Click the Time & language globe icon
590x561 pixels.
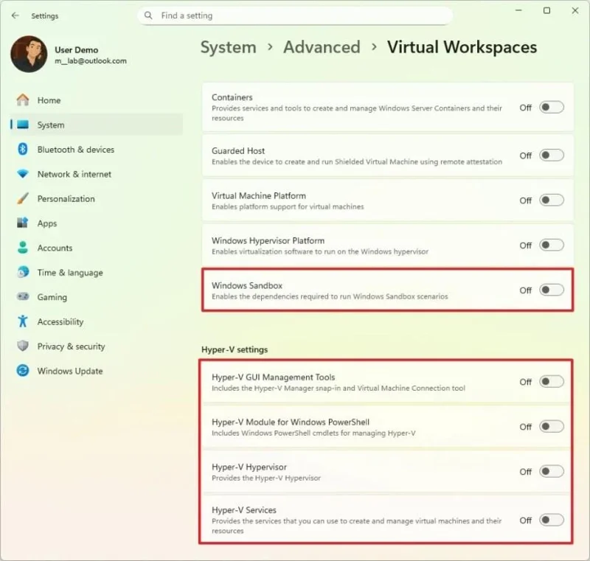click(23, 272)
